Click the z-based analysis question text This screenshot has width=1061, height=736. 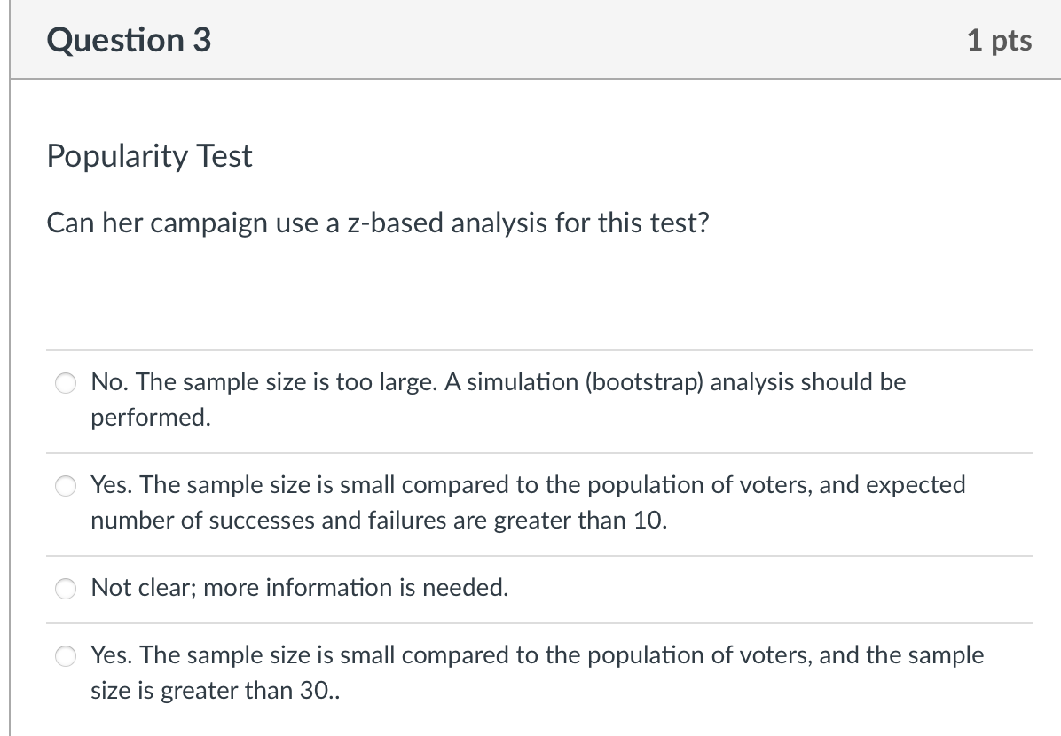(378, 223)
